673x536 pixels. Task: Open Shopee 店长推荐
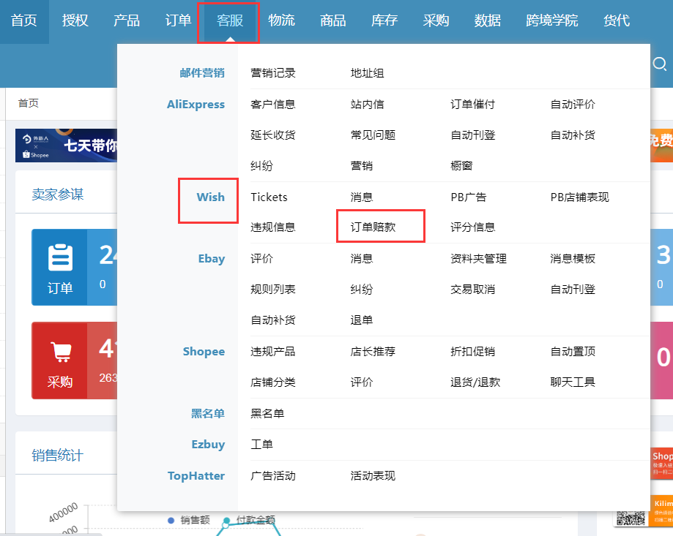click(373, 352)
